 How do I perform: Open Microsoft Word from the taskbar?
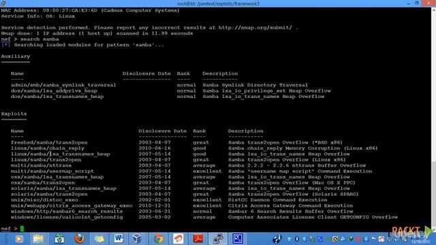pos(119,239)
